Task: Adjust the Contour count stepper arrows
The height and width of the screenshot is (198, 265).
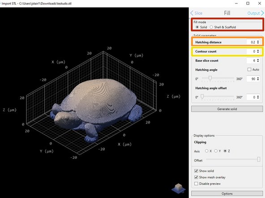Action: 258,51
